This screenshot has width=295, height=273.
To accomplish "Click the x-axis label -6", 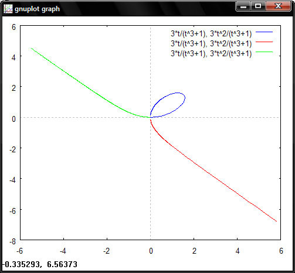I will coord(19,251).
